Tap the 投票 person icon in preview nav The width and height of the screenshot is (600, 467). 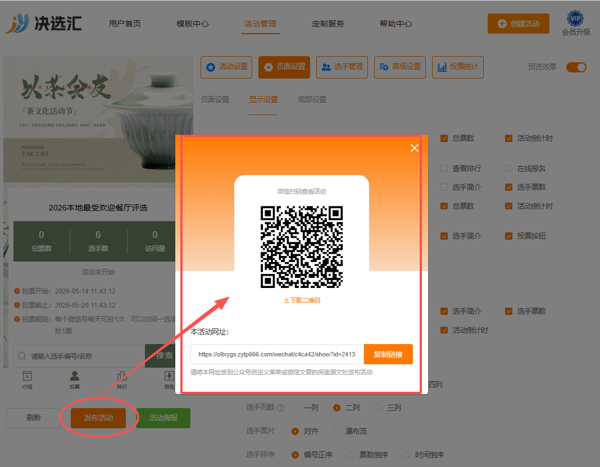[75, 380]
